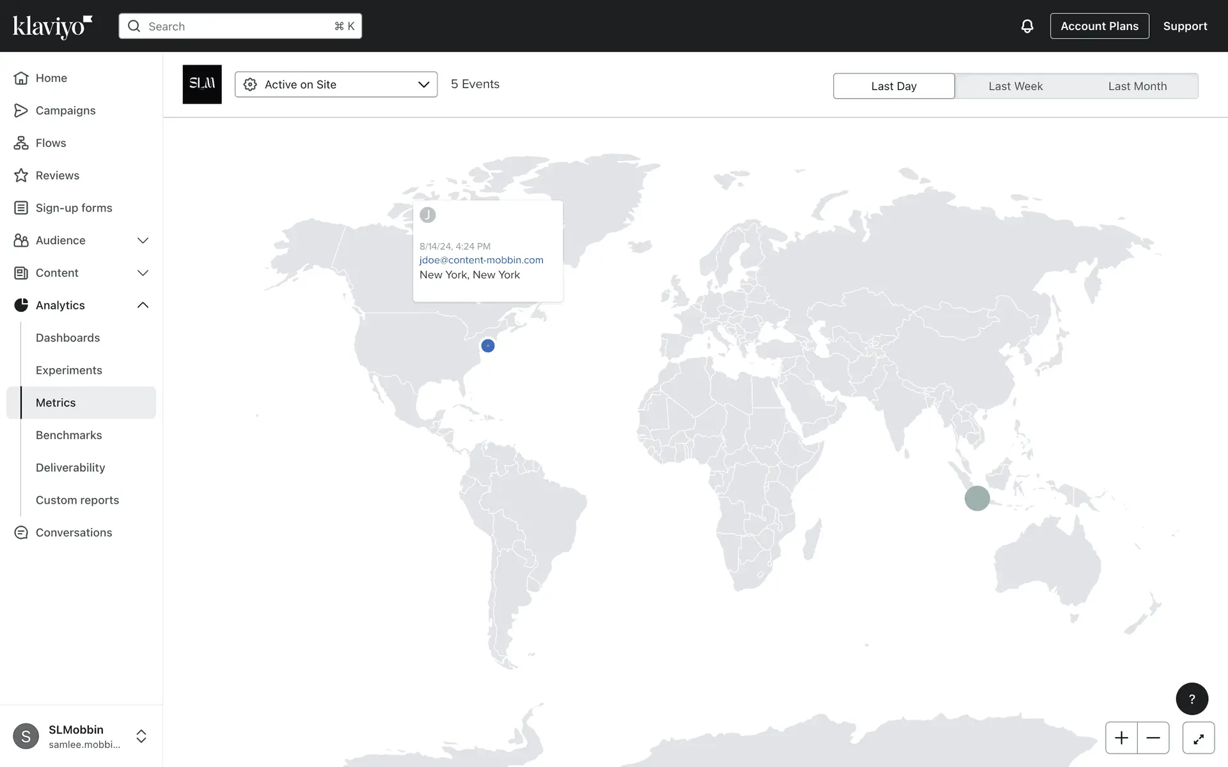Click the map zoom in plus button

[x=1121, y=738]
